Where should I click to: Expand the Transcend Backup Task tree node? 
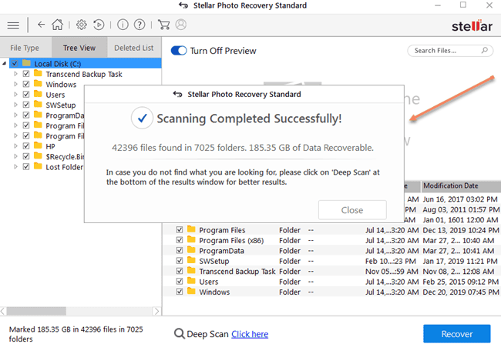[15, 74]
